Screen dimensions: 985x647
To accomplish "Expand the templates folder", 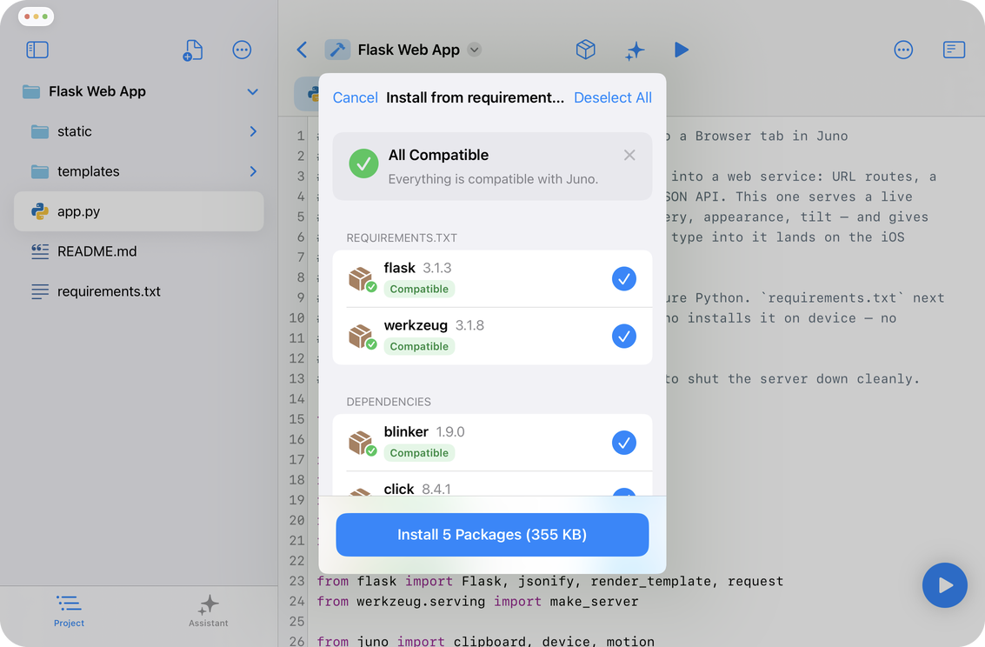I will [253, 171].
